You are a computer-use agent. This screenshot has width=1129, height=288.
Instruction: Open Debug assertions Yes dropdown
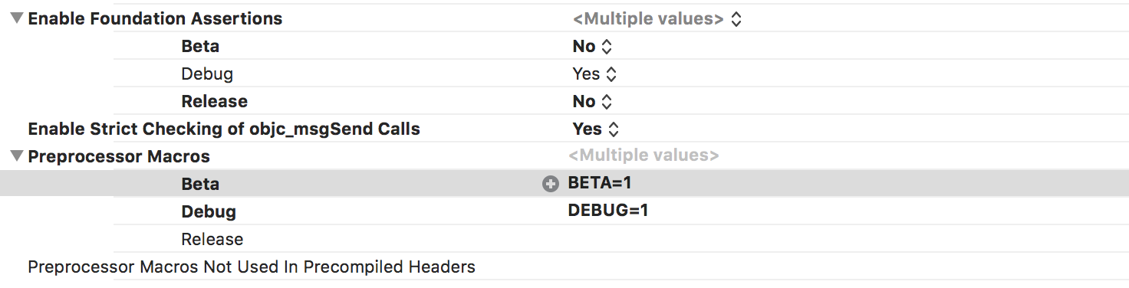tap(594, 74)
